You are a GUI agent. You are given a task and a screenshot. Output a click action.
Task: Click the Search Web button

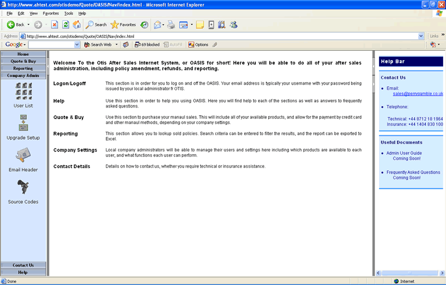(x=98, y=45)
